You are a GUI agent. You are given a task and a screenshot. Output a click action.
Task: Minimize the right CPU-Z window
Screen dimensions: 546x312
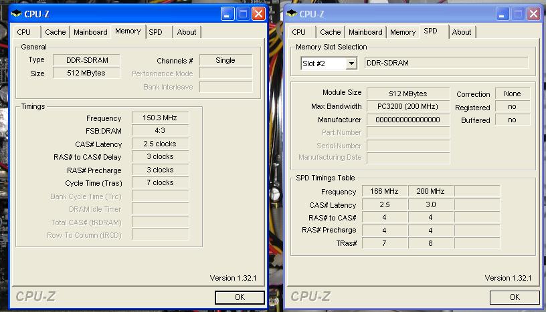[x=503, y=14]
